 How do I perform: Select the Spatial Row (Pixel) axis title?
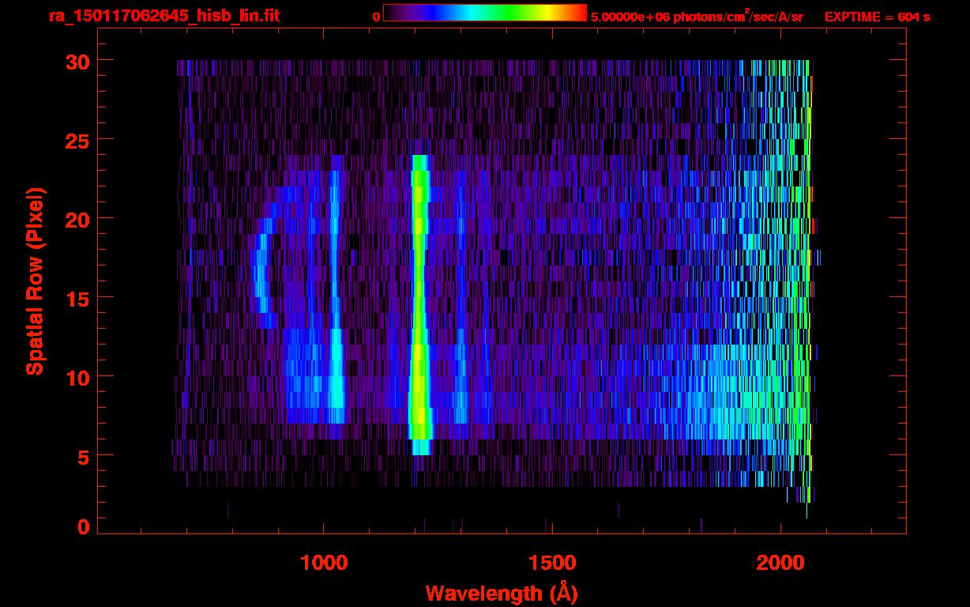(35, 281)
